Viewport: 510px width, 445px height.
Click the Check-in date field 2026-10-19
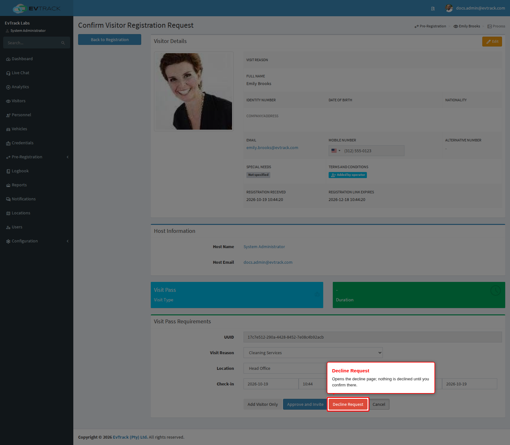pyautogui.click(x=271, y=384)
